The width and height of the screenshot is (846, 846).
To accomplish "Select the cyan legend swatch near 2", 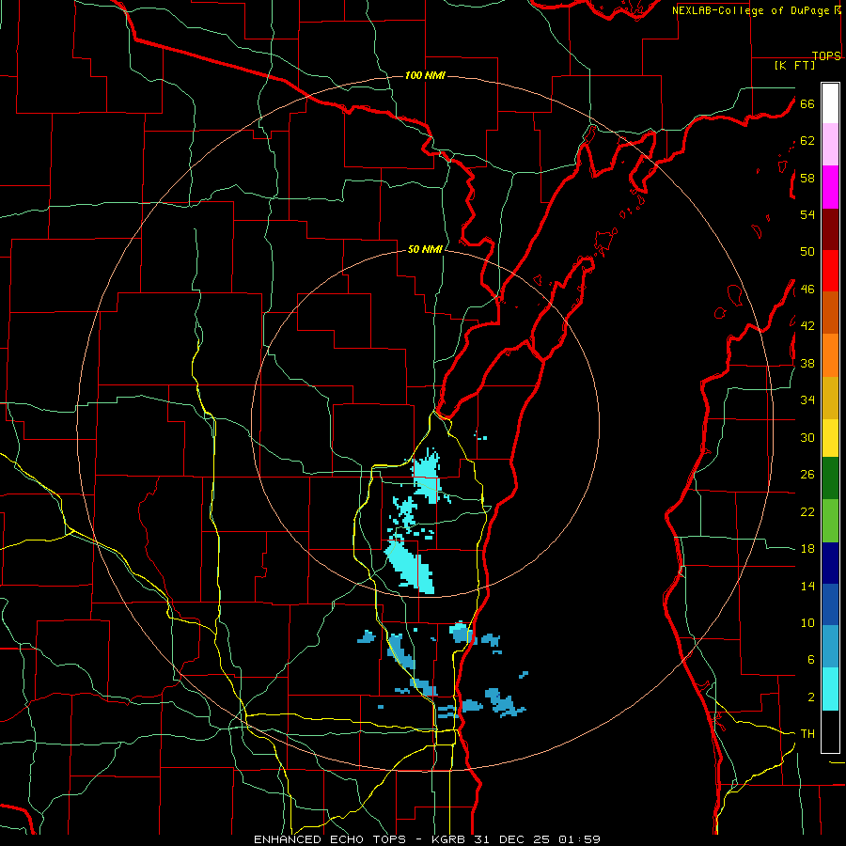I will point(830,689).
